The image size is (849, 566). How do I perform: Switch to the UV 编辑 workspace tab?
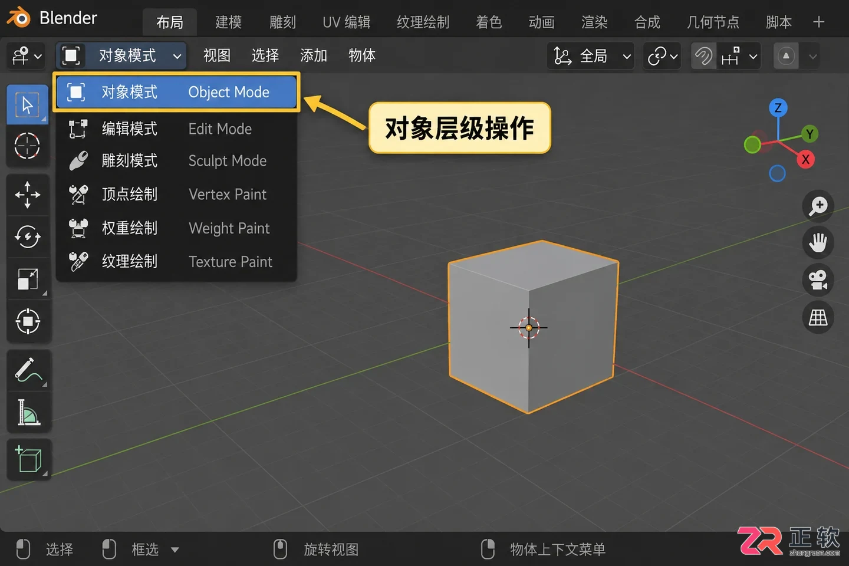347,22
